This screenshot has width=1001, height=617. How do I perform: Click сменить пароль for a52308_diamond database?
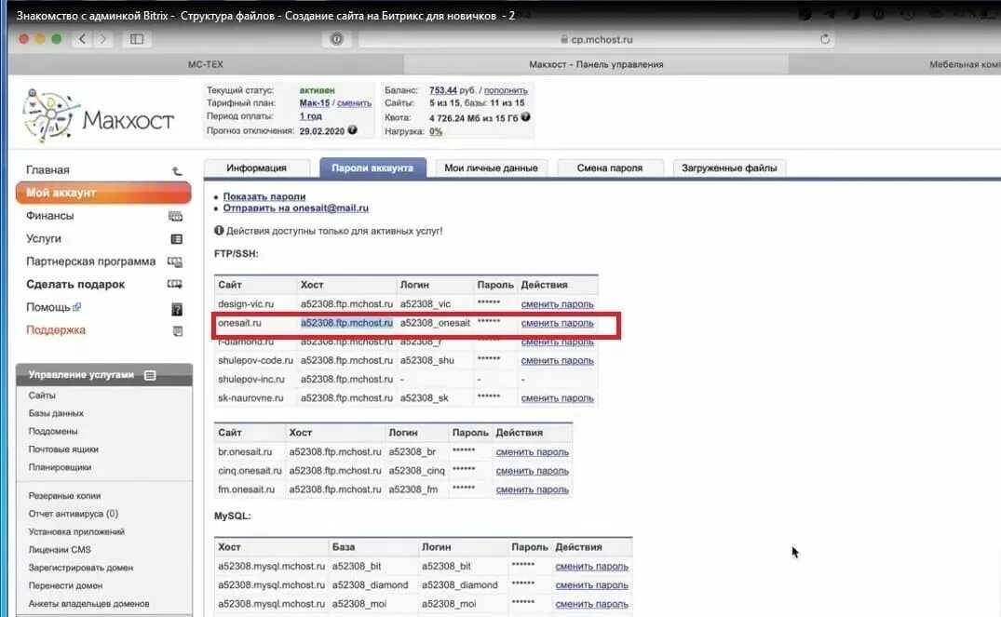click(x=592, y=585)
